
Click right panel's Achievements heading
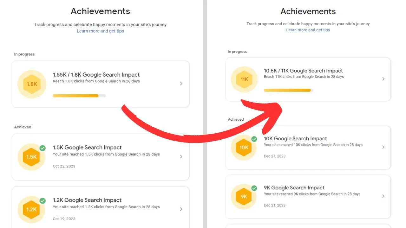point(308,11)
